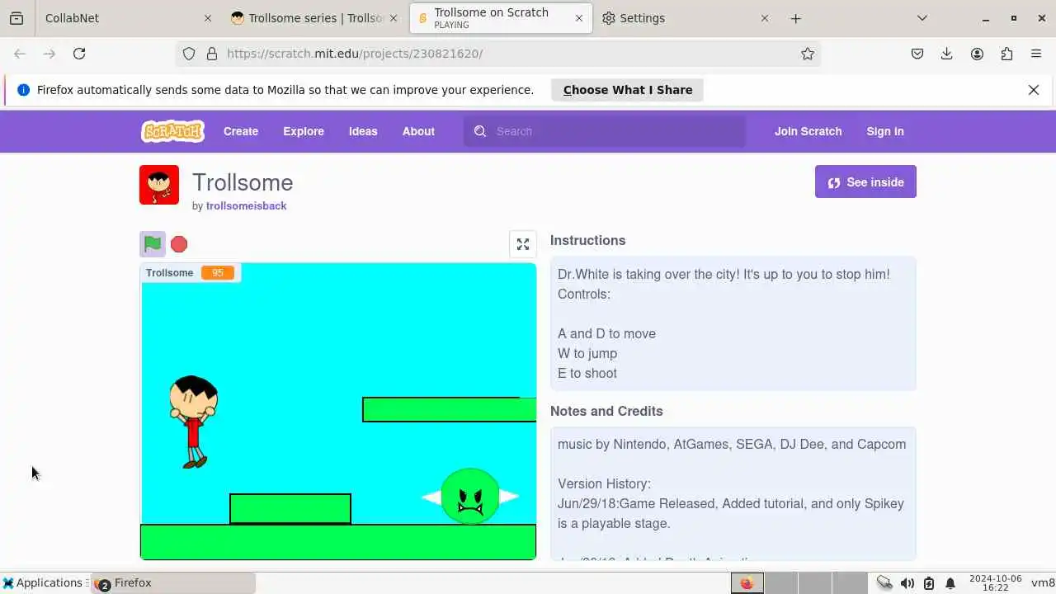Click the Scratch search field
Screen dimensions: 1056x594
point(605,131)
